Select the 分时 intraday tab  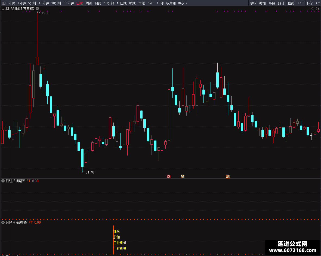pos(11,3)
